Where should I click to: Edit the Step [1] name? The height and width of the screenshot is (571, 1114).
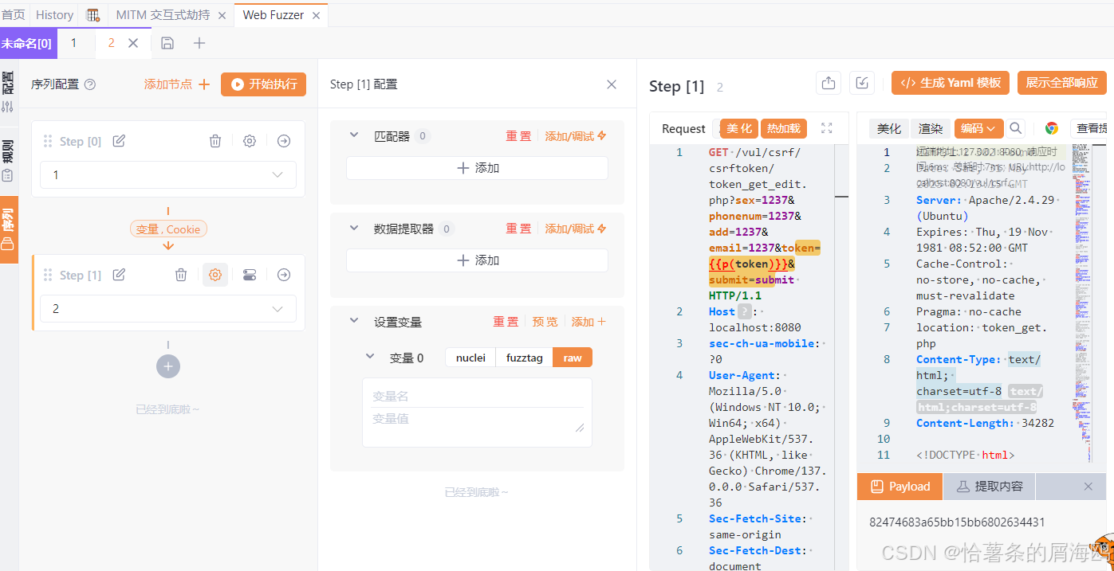[x=119, y=275]
